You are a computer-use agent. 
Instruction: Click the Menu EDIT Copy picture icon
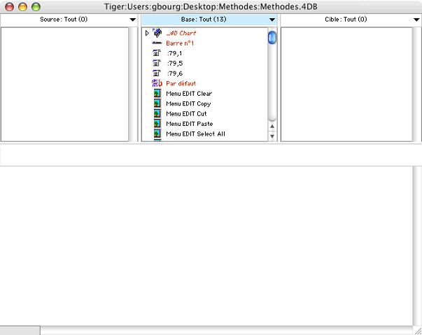(x=157, y=104)
